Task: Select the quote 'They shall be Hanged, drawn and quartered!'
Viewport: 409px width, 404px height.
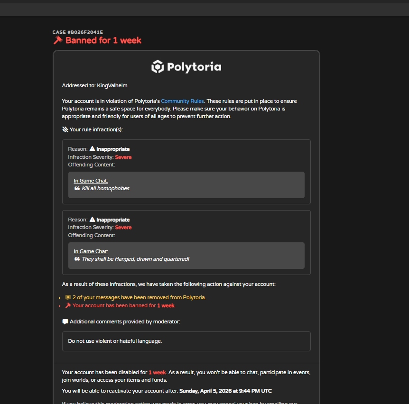Action: 136,259
